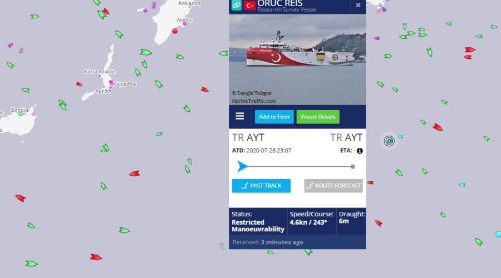The image size is (501, 278).
Task: Click the red dot marker near Λίνδος
Action: (175, 31)
